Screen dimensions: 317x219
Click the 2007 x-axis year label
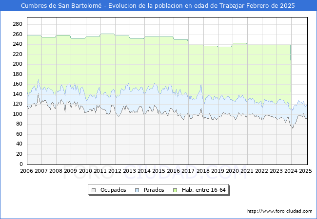click(41, 171)
